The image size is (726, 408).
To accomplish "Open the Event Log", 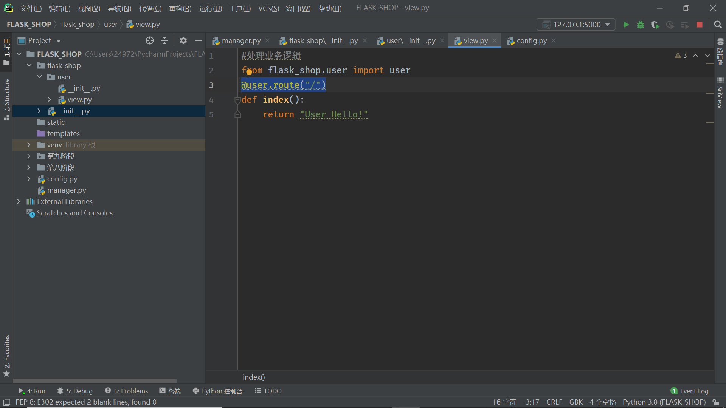I will pyautogui.click(x=690, y=391).
